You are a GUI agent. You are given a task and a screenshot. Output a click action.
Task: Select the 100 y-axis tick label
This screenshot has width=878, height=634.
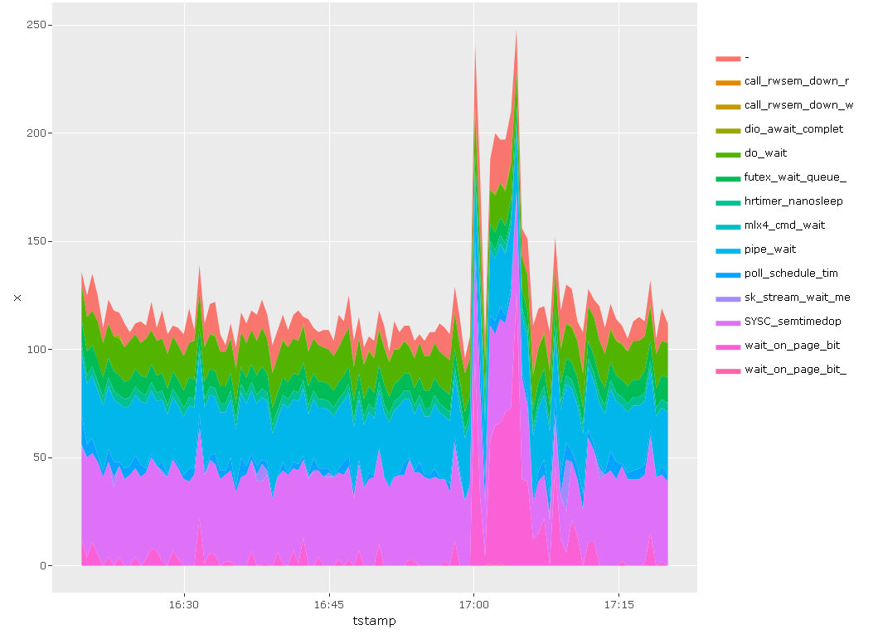(36, 350)
